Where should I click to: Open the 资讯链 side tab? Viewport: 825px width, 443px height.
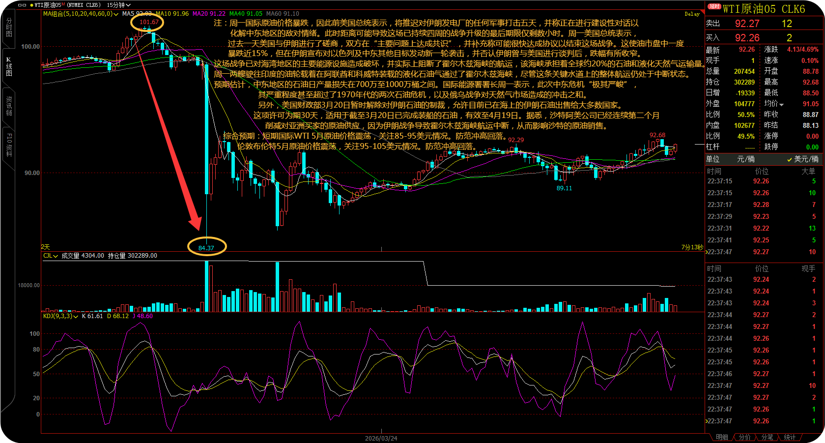point(8,106)
